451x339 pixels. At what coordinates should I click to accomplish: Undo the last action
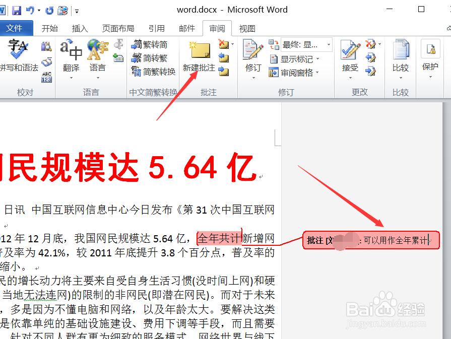pyautogui.click(x=30, y=11)
